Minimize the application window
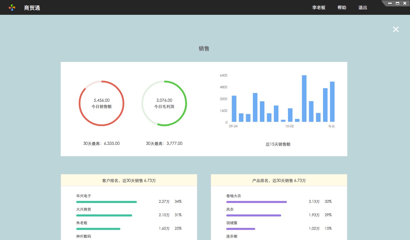Screen dimensions: 410x240 coord(390,3)
